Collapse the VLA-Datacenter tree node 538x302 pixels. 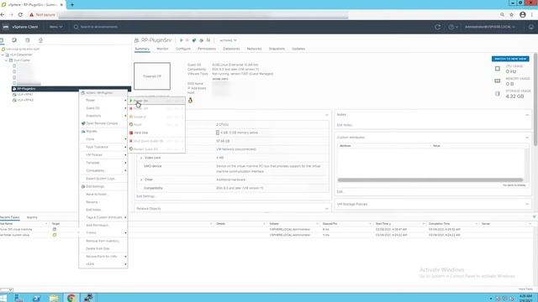[3, 55]
